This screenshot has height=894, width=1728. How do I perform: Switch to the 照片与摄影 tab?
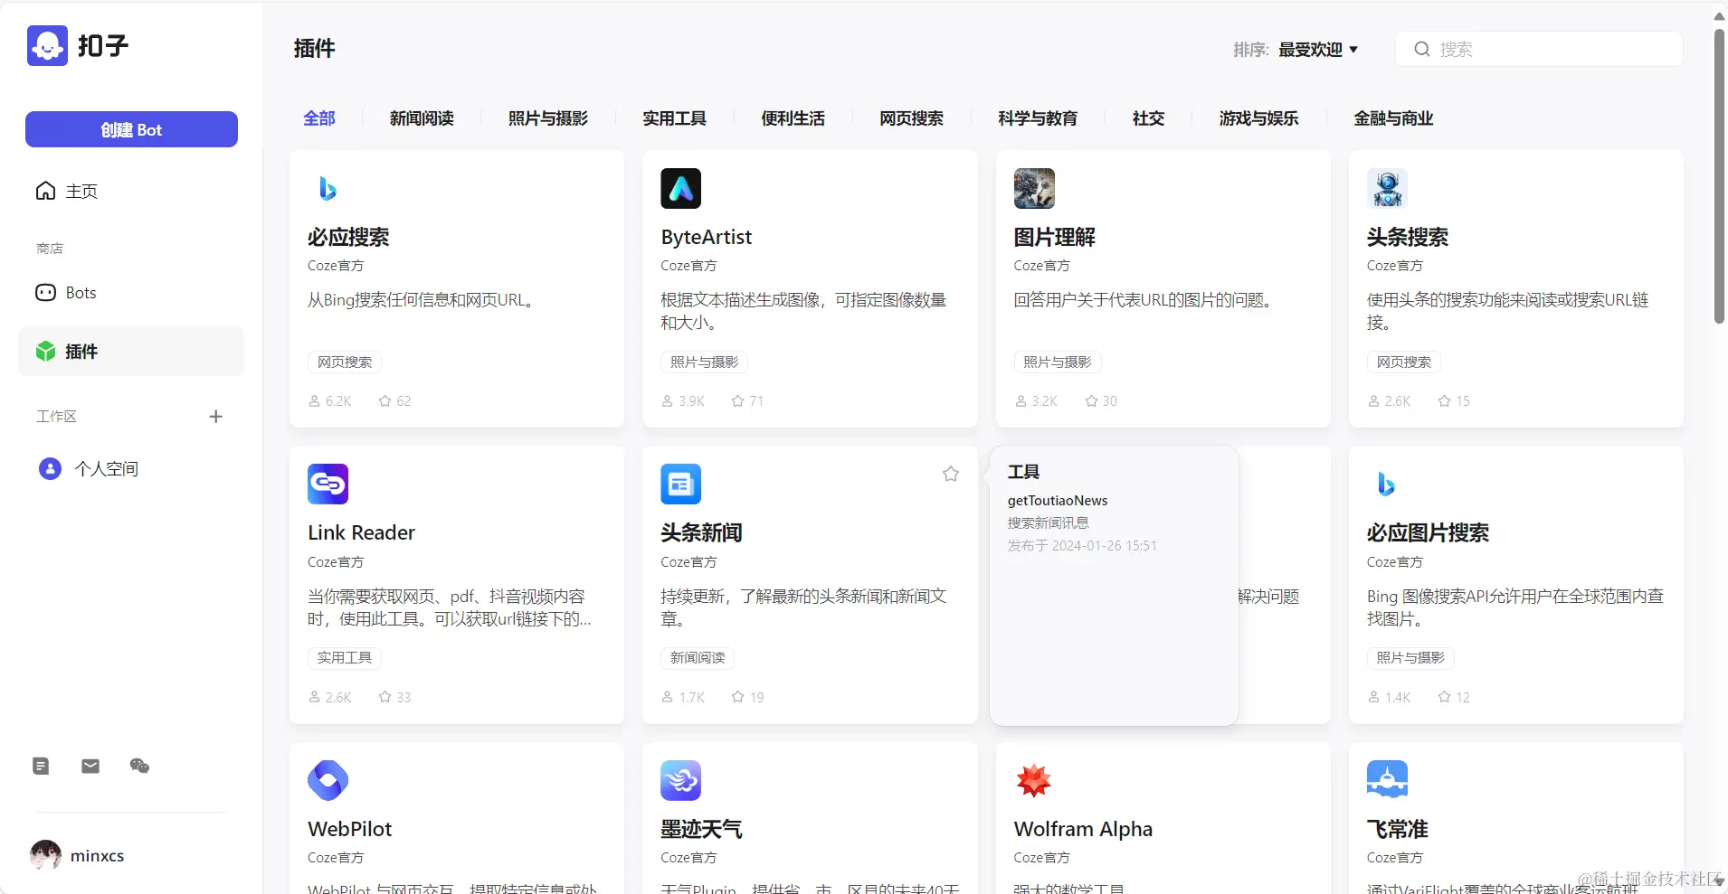(x=548, y=118)
